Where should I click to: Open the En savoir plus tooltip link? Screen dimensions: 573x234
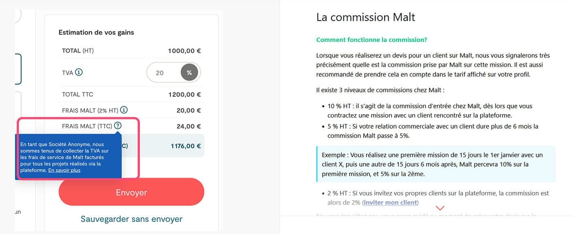64,170
